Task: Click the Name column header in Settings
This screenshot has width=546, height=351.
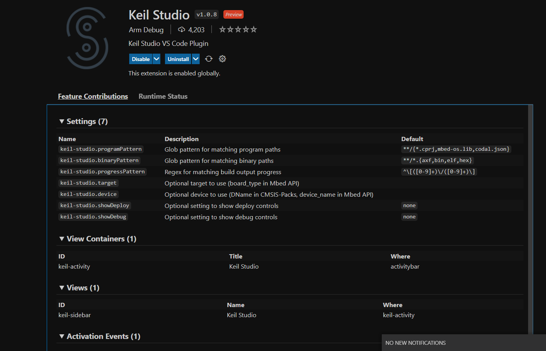Action: [67, 139]
